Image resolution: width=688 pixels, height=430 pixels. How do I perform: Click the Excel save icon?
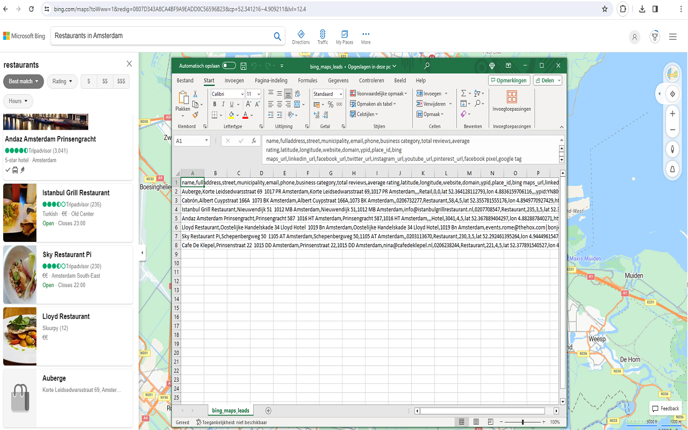coord(243,66)
